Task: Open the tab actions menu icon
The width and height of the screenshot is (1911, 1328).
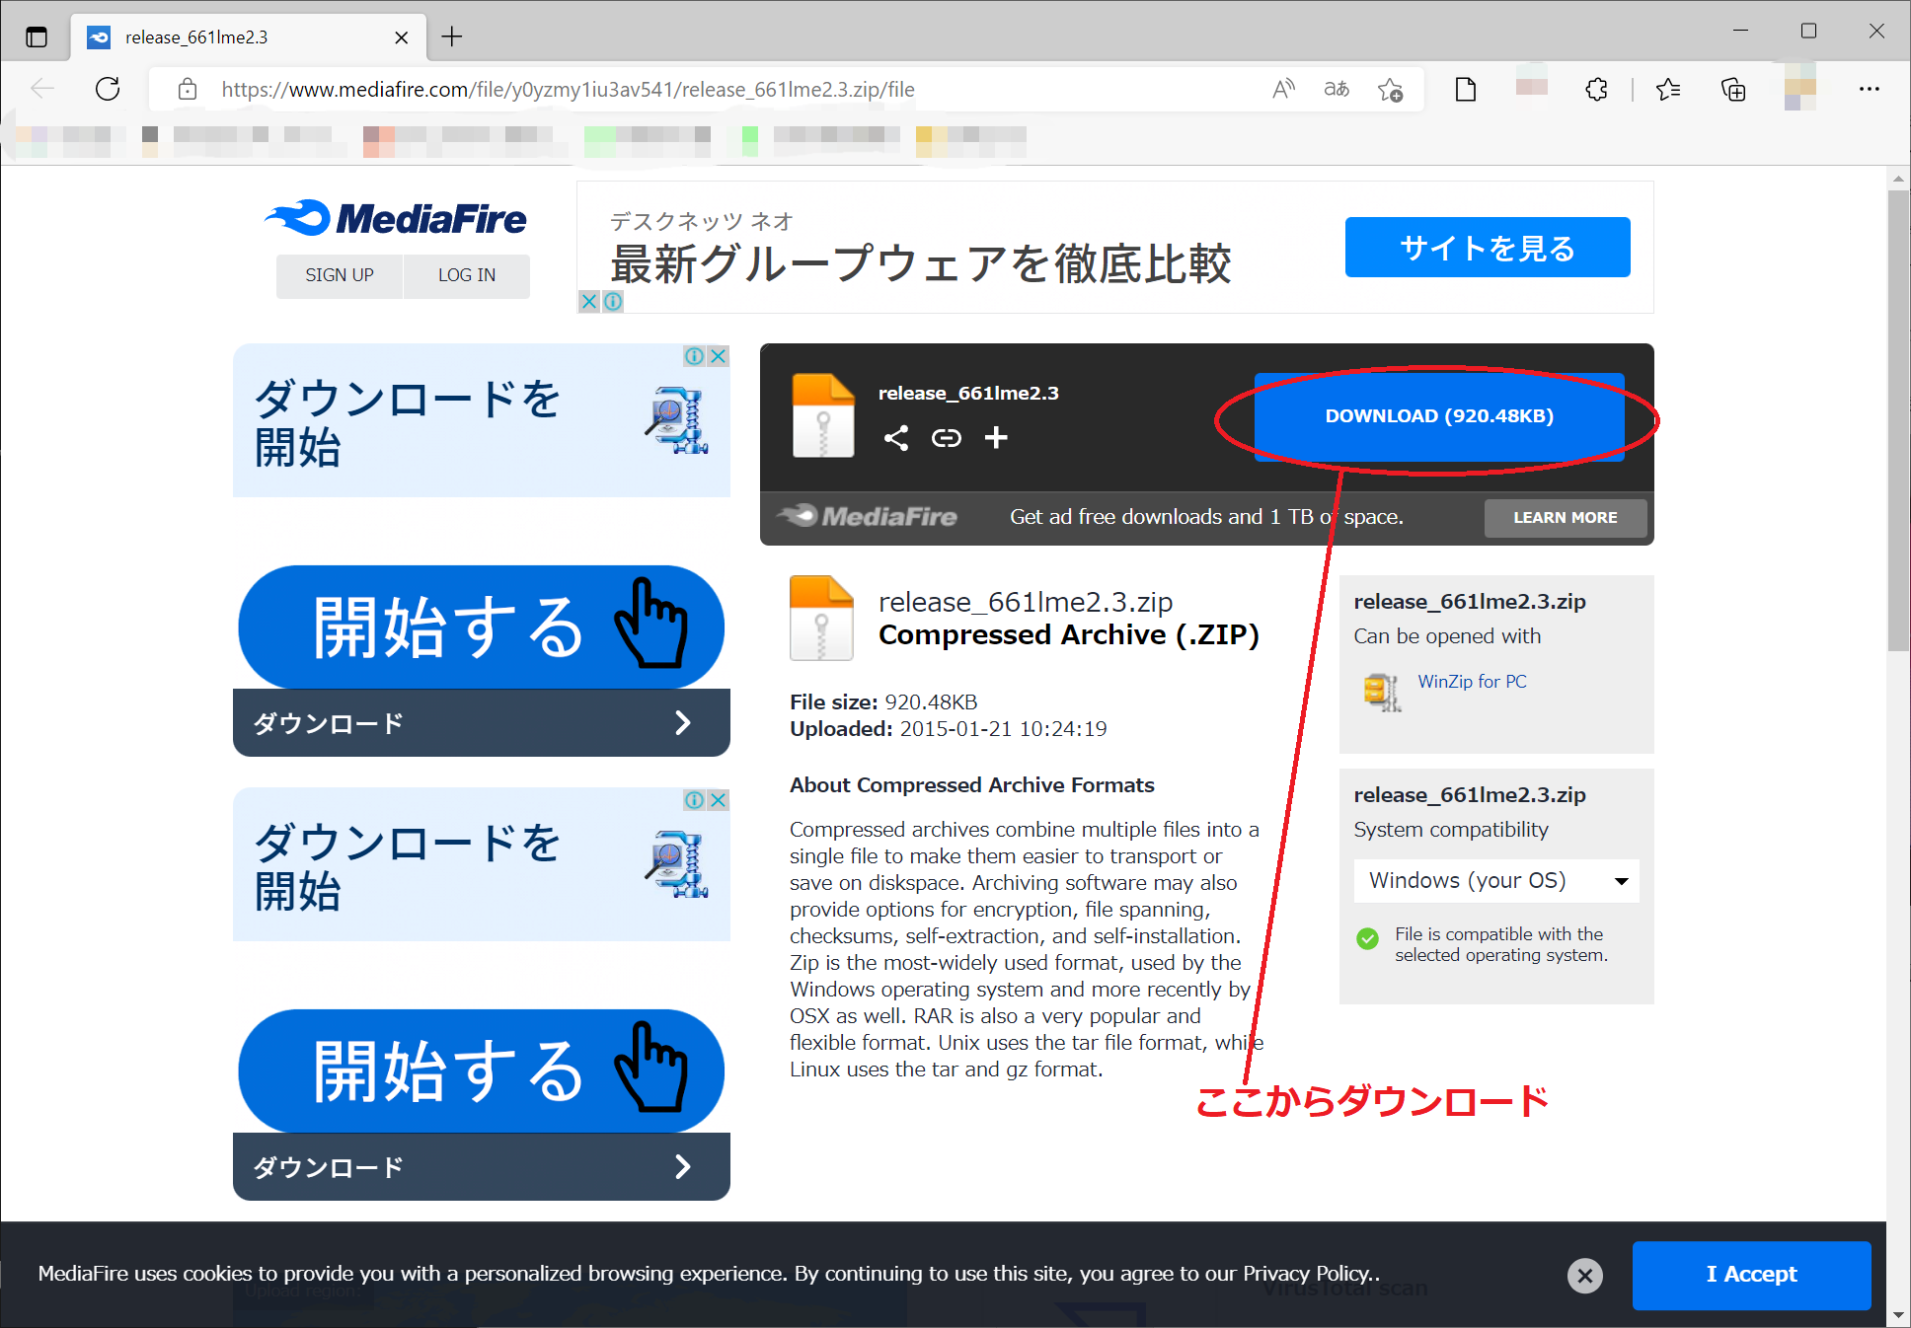Action: pos(37,37)
